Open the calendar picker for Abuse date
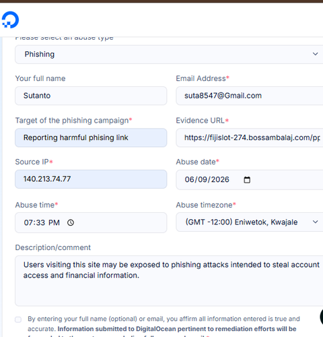 pyautogui.click(x=247, y=180)
